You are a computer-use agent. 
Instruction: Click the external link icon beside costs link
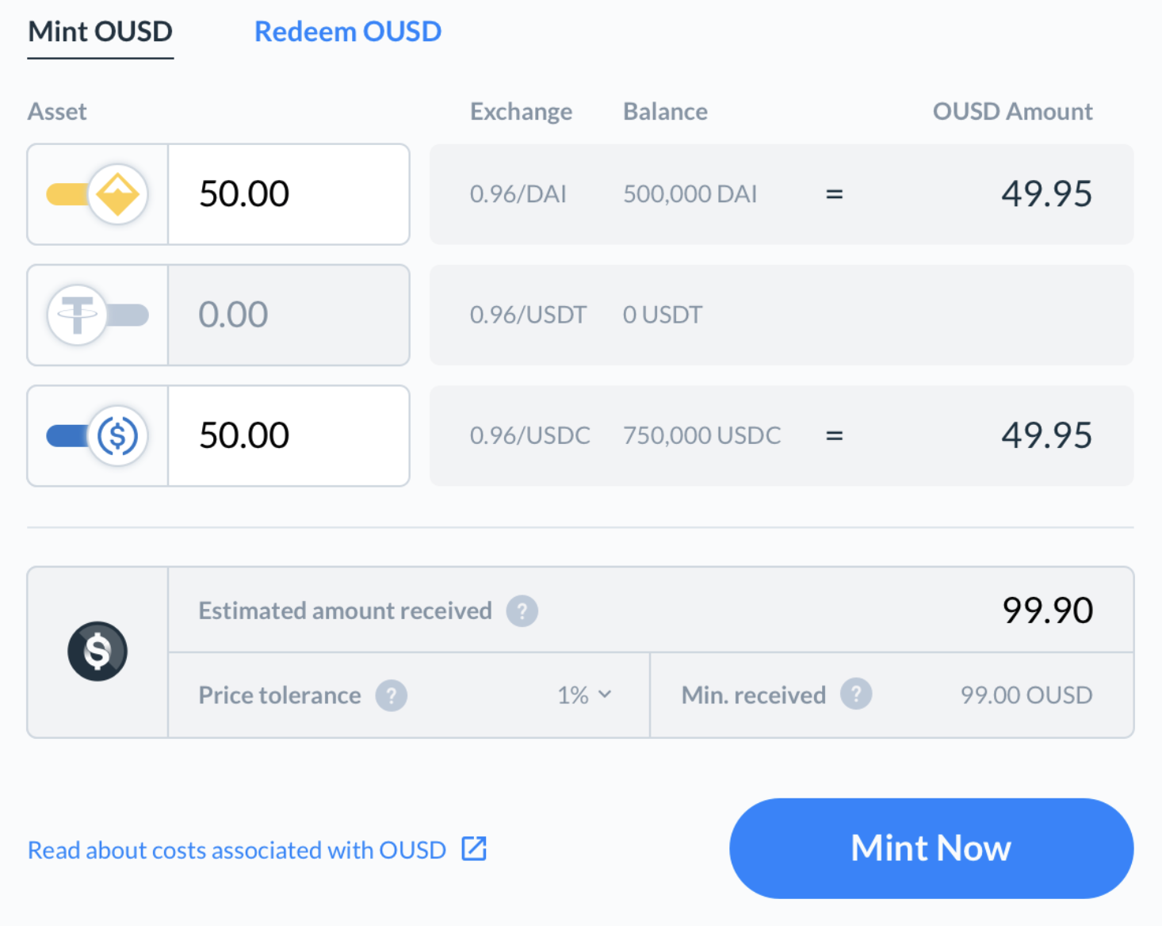click(473, 849)
